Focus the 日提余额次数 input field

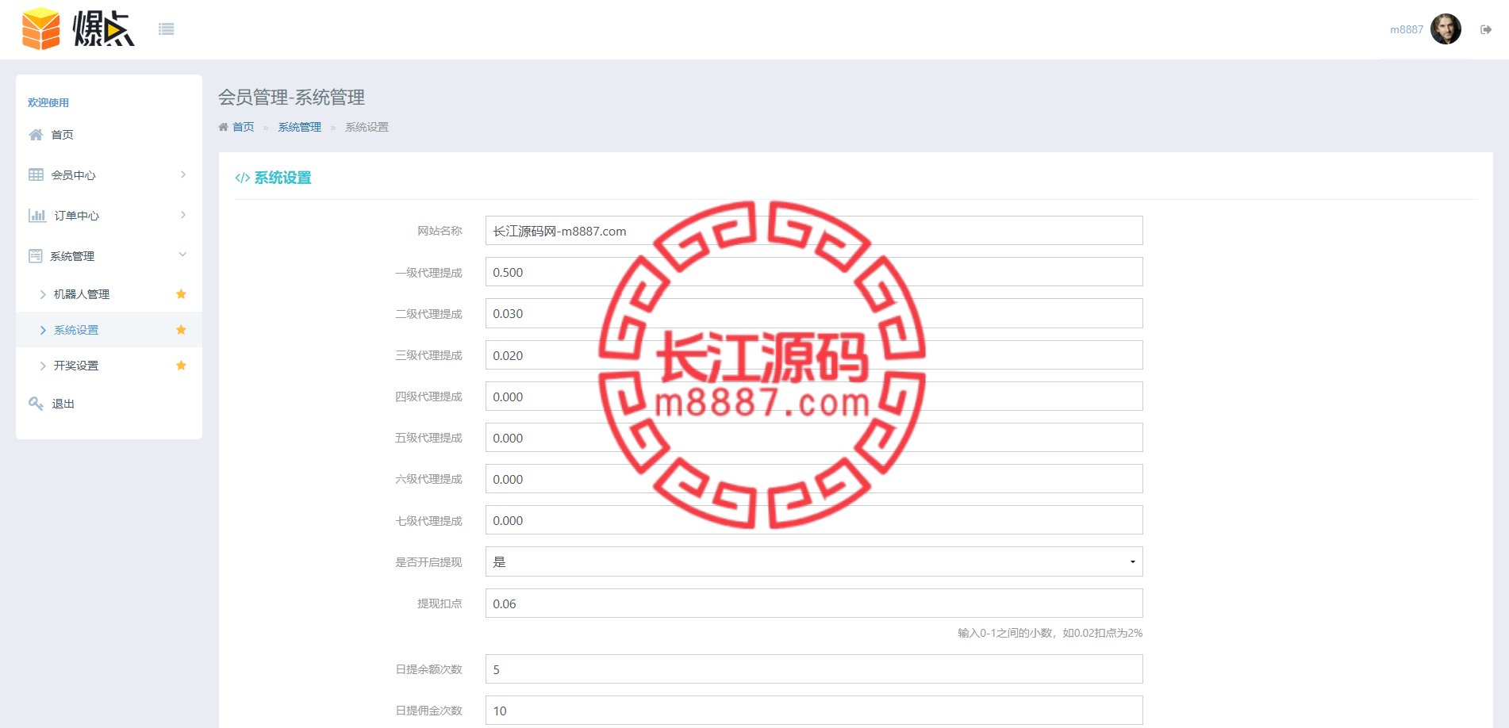click(814, 669)
